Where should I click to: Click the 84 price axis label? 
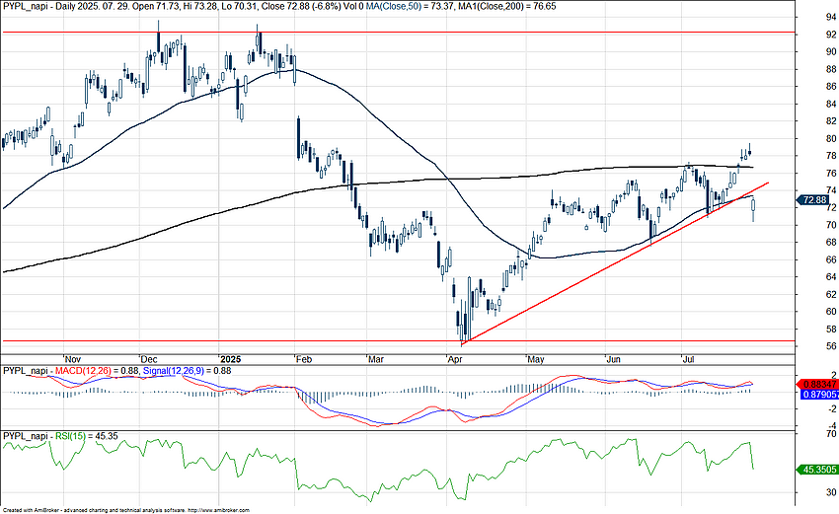coord(831,104)
